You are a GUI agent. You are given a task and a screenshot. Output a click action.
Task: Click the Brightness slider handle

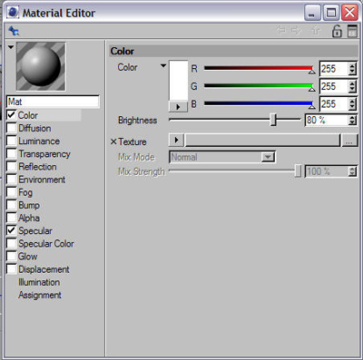273,120
